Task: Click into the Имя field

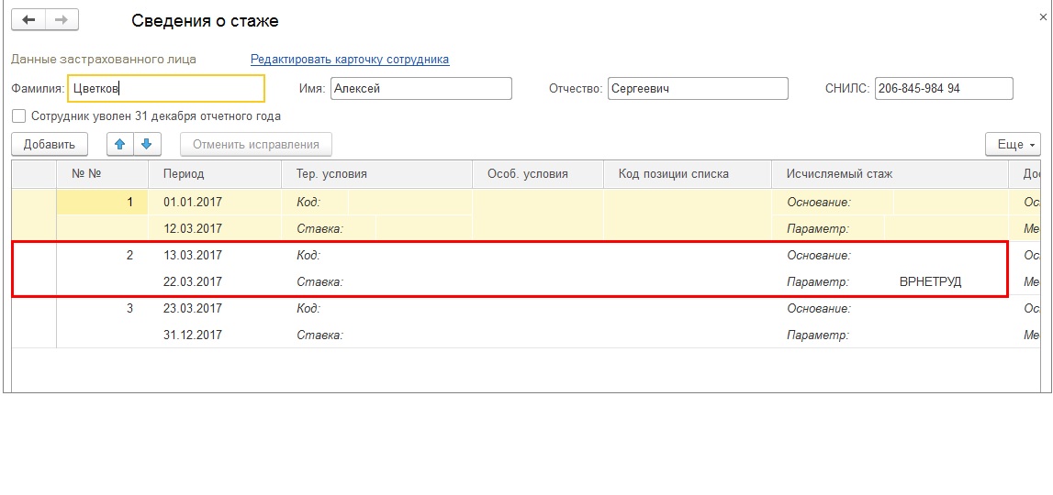Action: click(x=420, y=89)
